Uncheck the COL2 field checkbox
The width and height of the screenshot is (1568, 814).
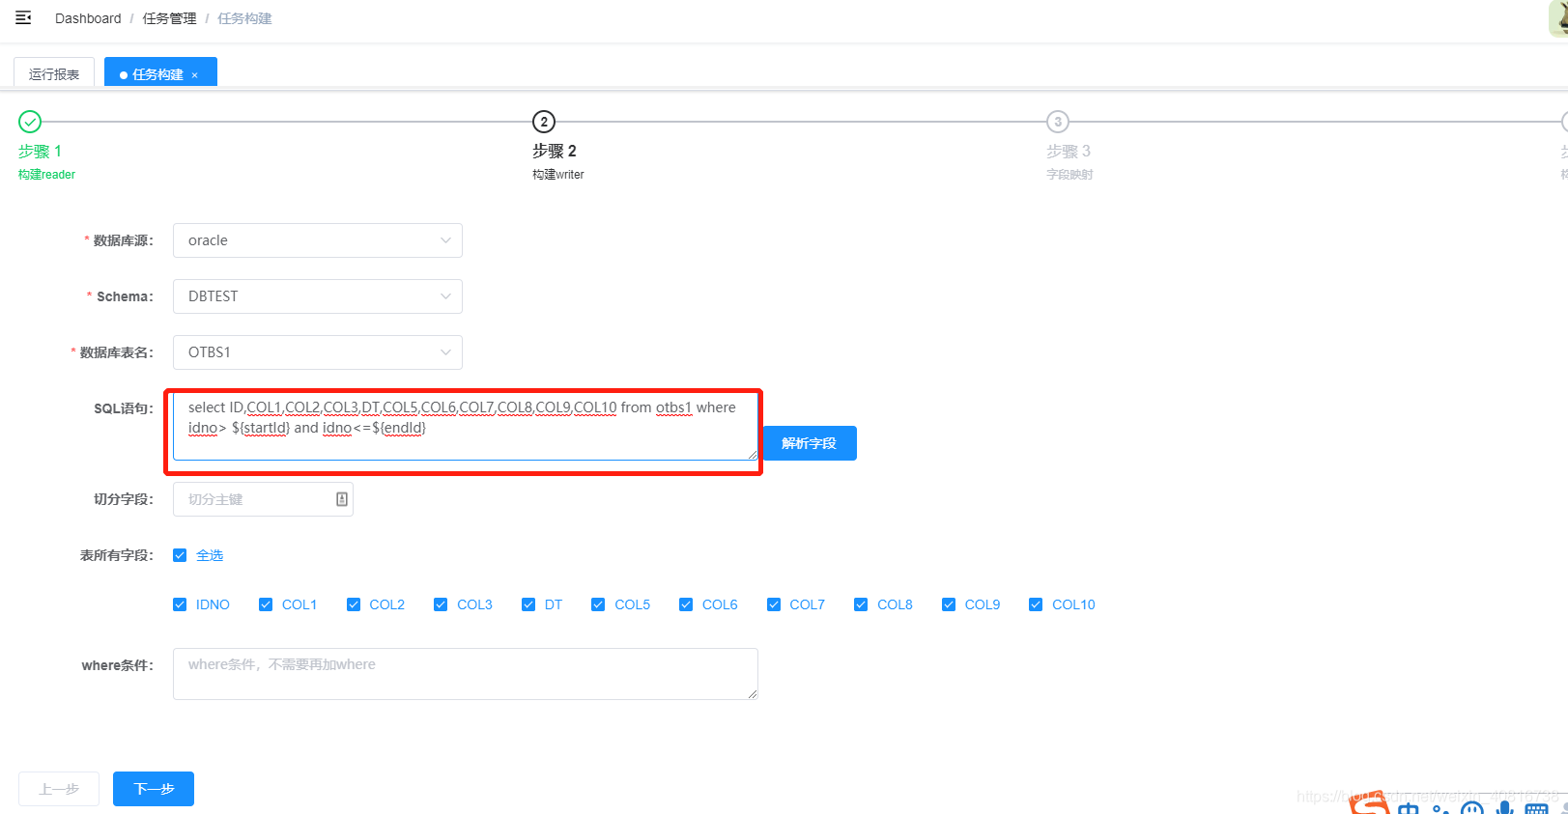click(x=354, y=604)
